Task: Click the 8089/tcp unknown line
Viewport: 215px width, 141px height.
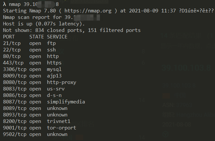Action: click(35, 108)
